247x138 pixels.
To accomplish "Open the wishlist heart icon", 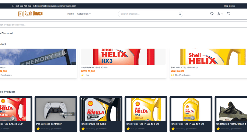I will click(x=212, y=14).
